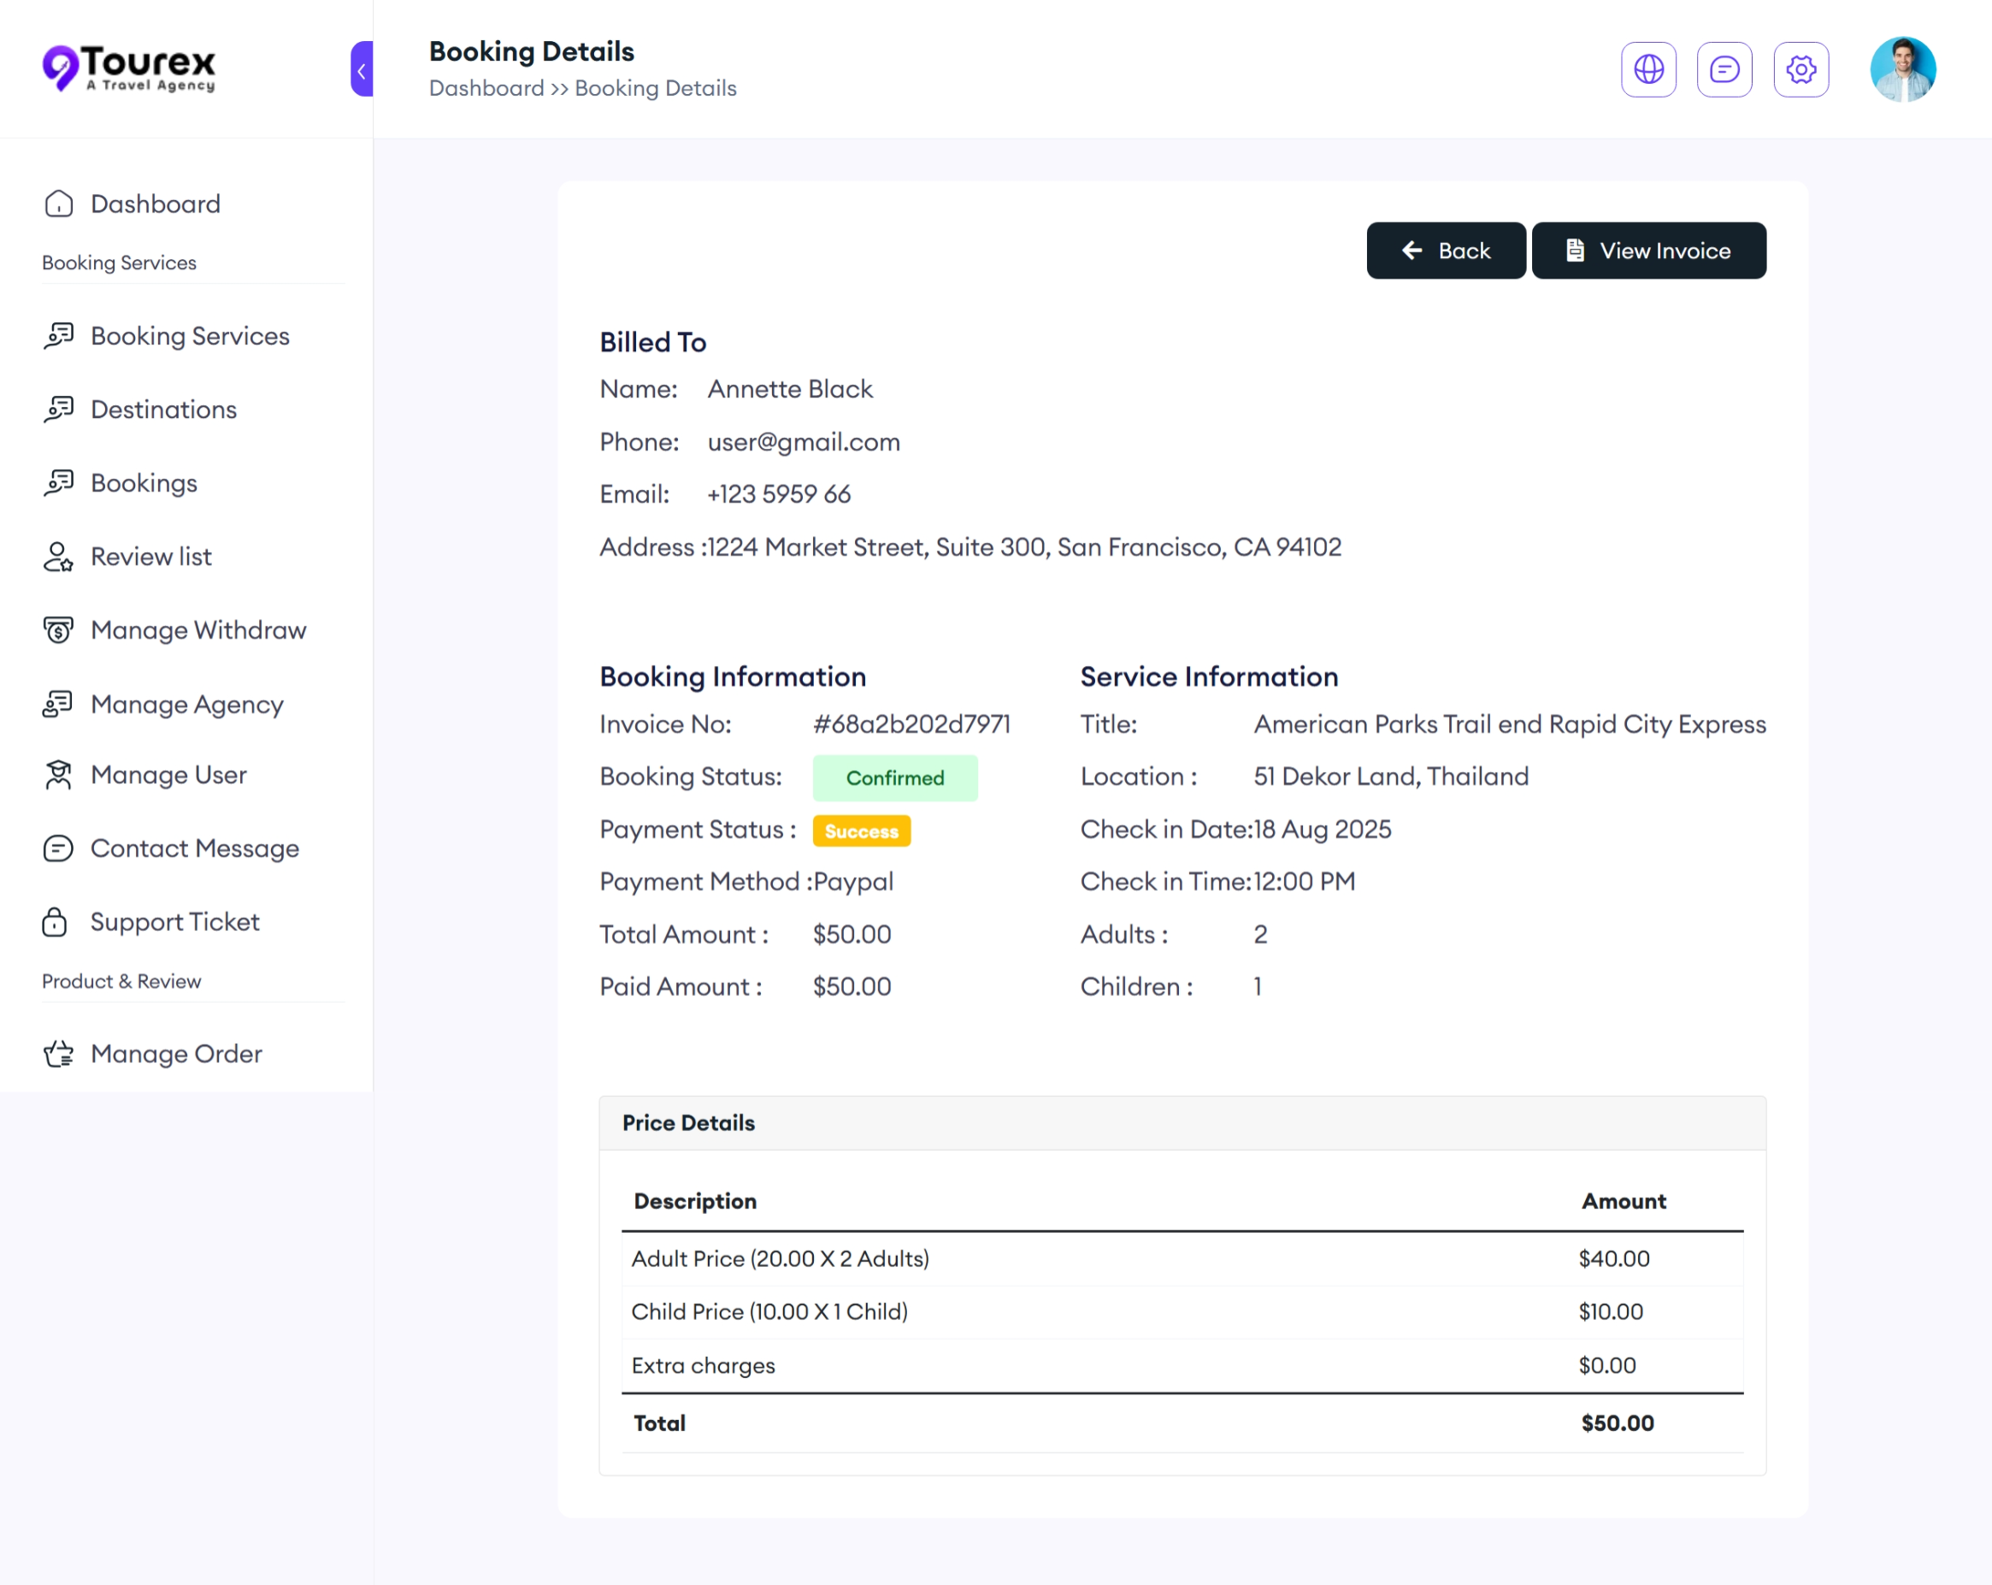This screenshot has width=1992, height=1585.
Task: Click the Review list user-star icon
Action: (58, 557)
